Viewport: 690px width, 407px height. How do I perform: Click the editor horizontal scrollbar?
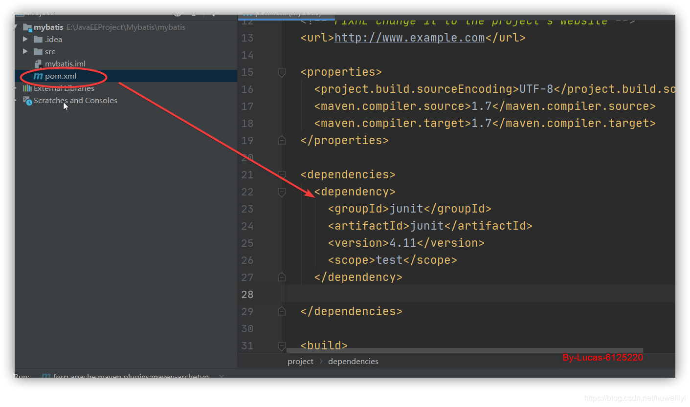[465, 350]
